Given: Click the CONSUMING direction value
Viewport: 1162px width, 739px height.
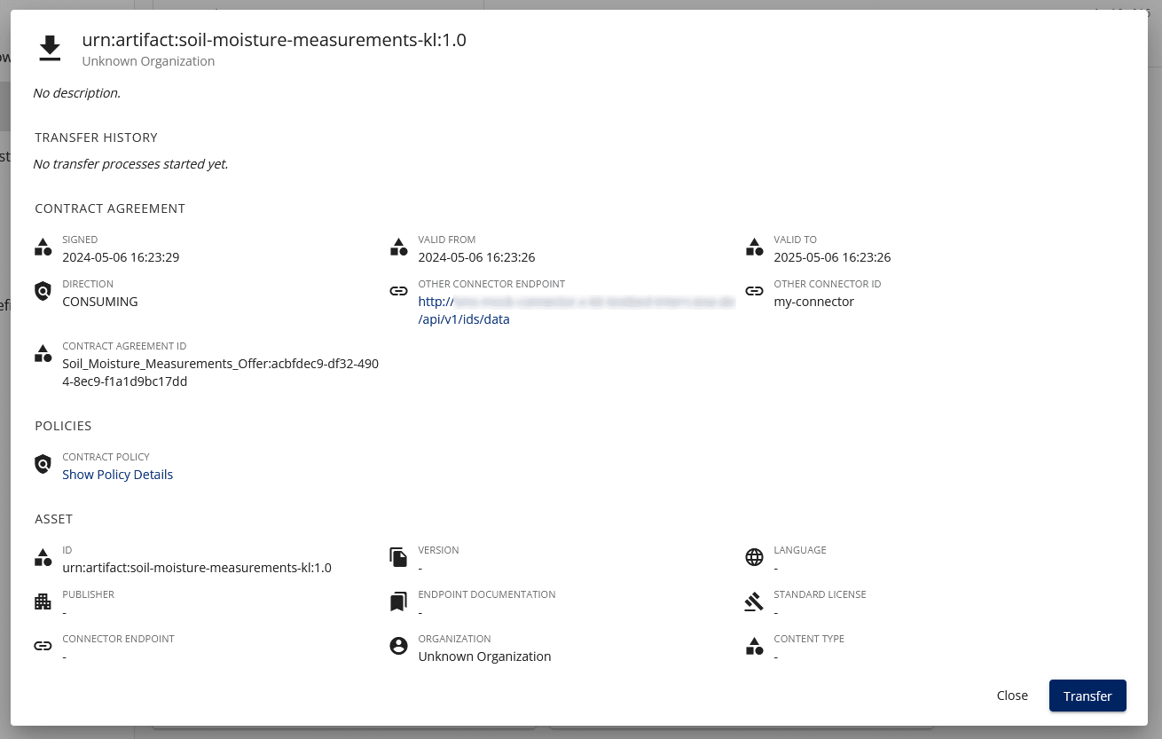Looking at the screenshot, I should click(100, 302).
